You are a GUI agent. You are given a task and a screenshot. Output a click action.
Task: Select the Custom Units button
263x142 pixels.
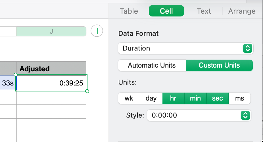point(219,65)
